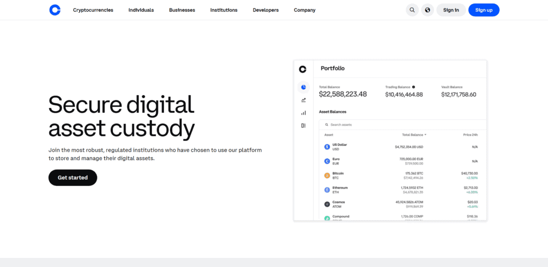Click the Get started button
The width and height of the screenshot is (548, 267).
73,178
